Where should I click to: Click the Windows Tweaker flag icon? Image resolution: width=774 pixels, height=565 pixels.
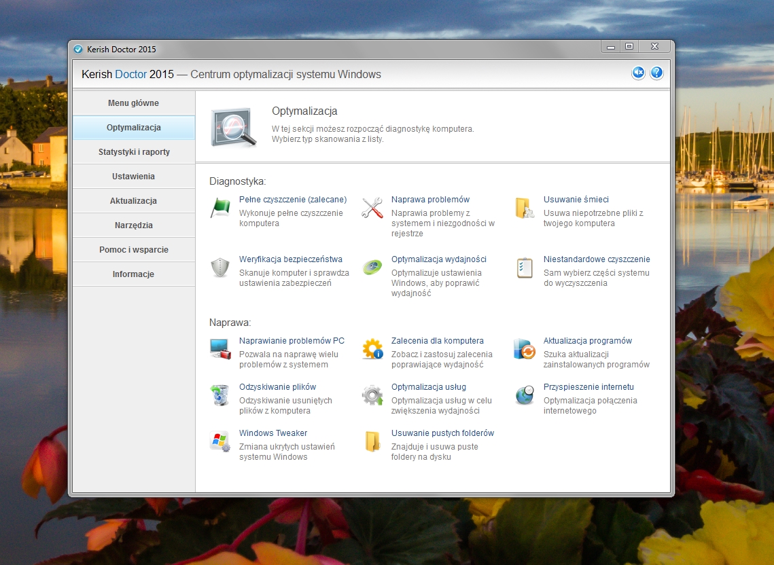pos(220,441)
